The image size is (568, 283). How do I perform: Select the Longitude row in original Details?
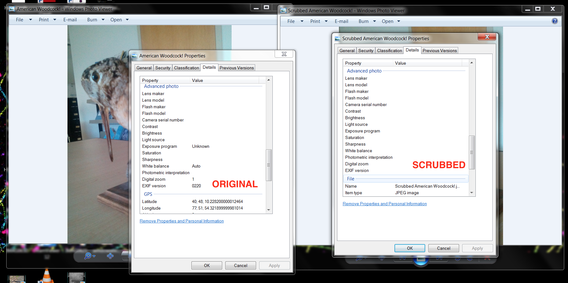pos(203,208)
